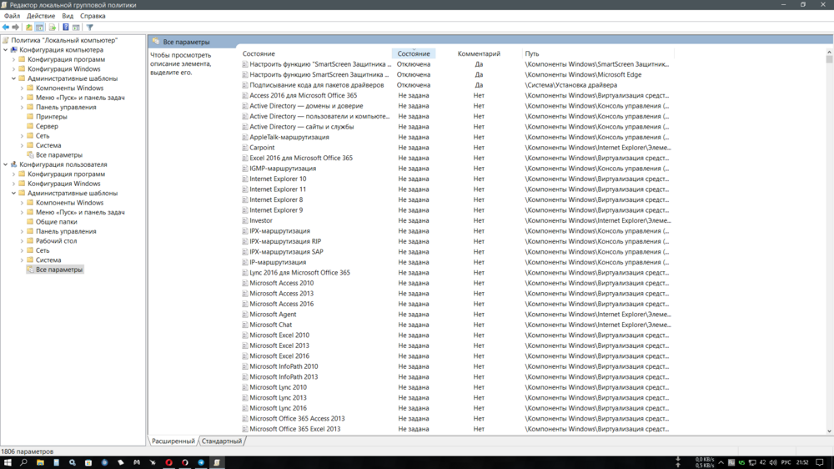Click the policy icon beside Carpoint row
The image size is (834, 469).
click(x=245, y=148)
